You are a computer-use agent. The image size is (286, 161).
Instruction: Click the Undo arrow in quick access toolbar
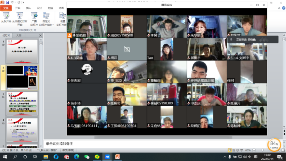(x=12, y=2)
